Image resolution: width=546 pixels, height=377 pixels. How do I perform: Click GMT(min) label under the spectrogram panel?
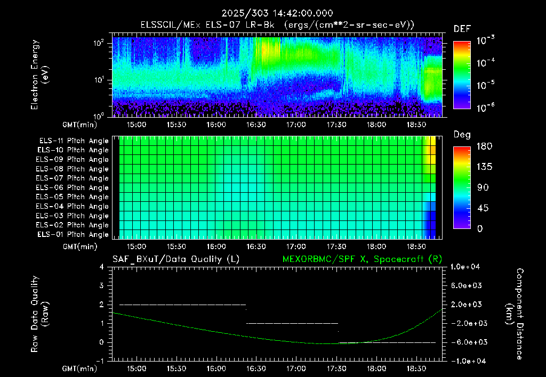(x=80, y=125)
